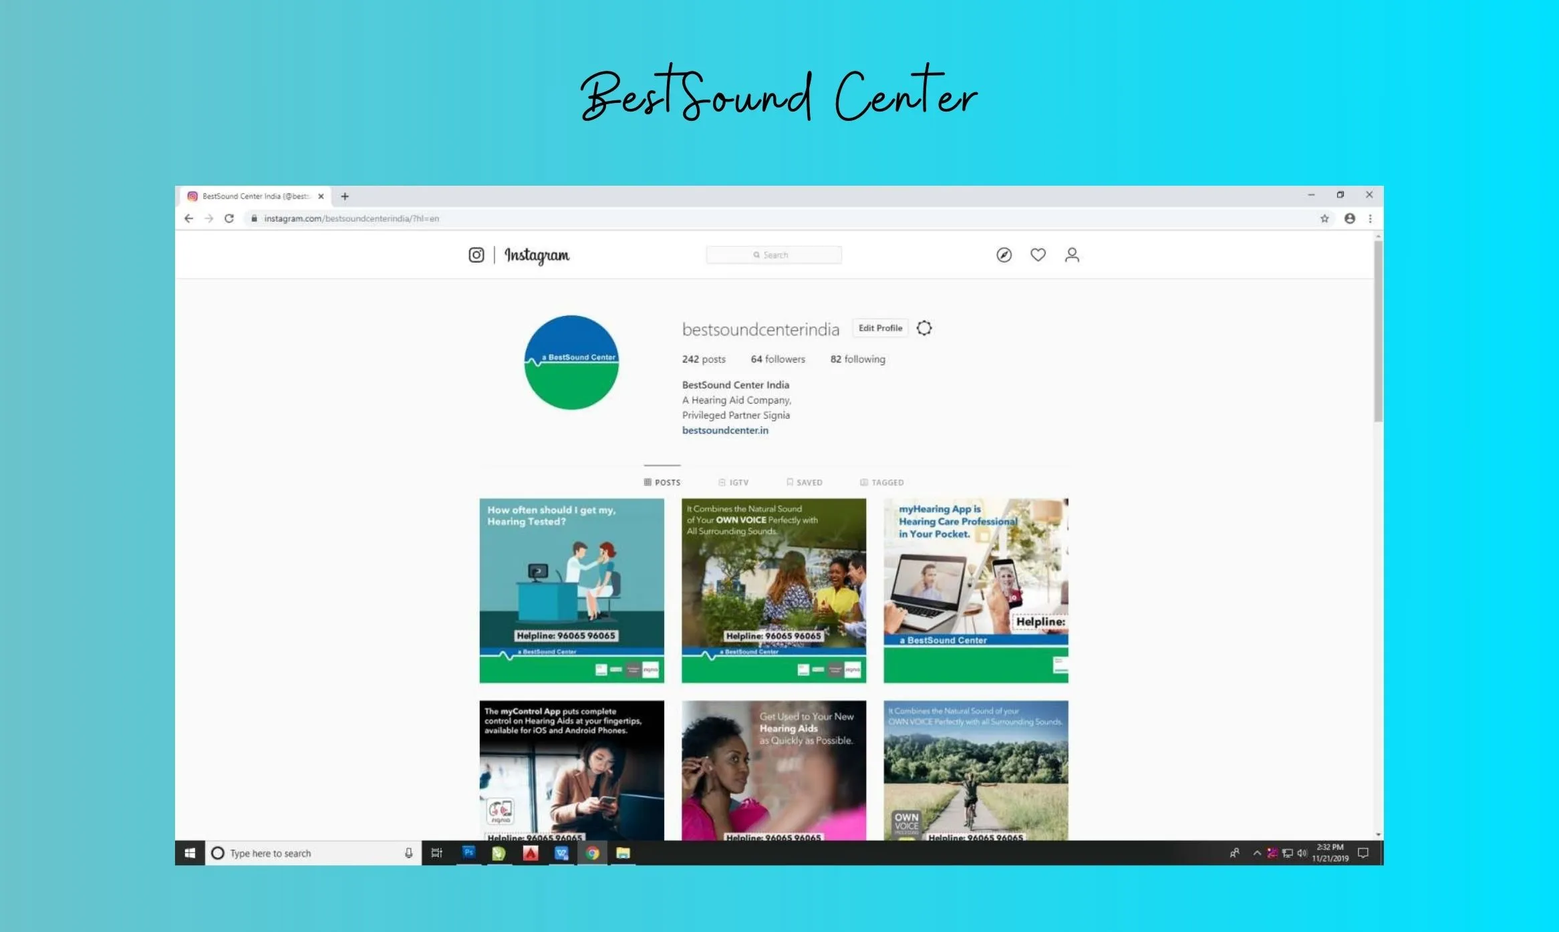Reload the page in Chrome
The image size is (1559, 932).
pyautogui.click(x=229, y=218)
